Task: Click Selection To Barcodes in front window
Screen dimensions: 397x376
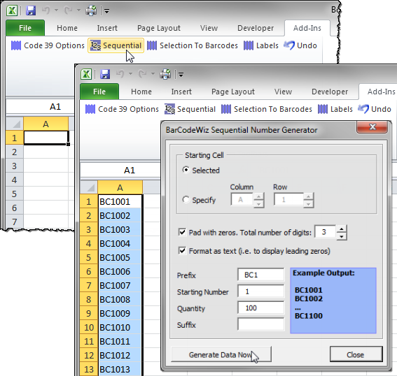Action: pyautogui.click(x=267, y=109)
